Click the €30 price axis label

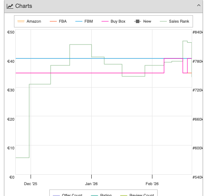[11, 90]
